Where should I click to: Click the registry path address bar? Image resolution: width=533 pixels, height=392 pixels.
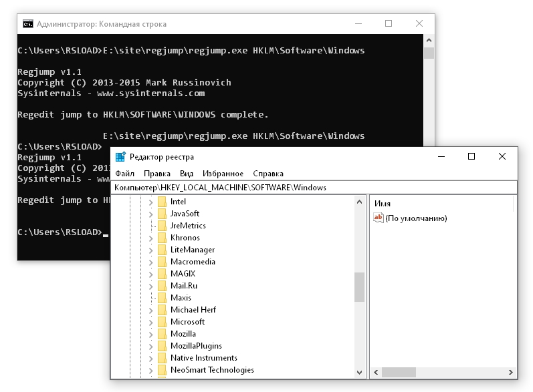point(314,188)
